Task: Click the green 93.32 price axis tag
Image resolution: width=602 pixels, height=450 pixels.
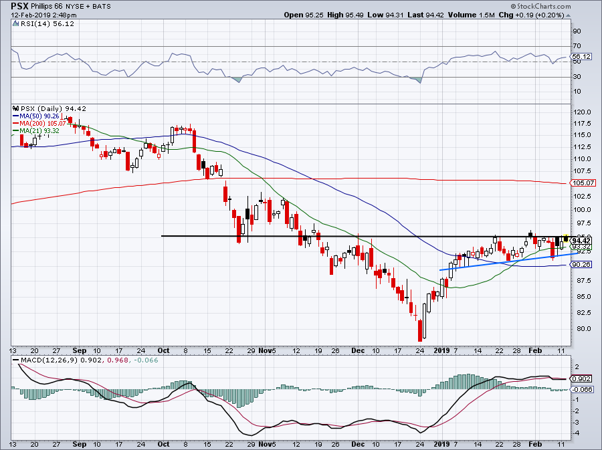Action: click(581, 247)
